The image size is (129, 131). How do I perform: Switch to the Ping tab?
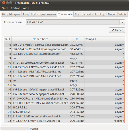(26, 14)
